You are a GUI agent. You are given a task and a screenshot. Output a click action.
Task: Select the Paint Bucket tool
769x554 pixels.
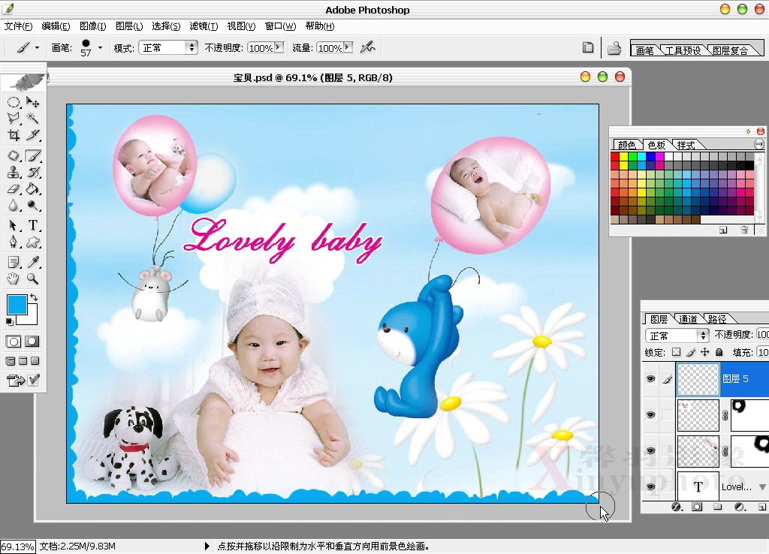tap(32, 188)
